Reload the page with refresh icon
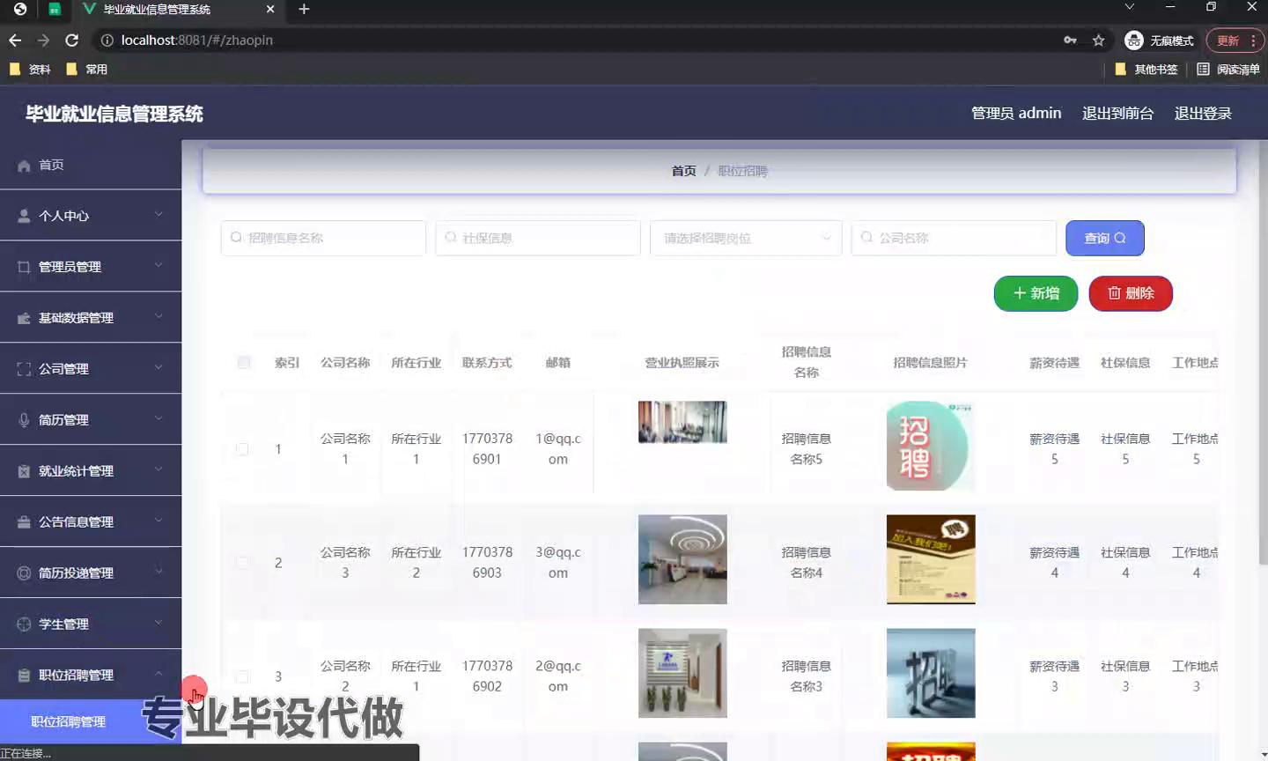Screen dimensions: 1268x761 pyautogui.click(x=72, y=41)
